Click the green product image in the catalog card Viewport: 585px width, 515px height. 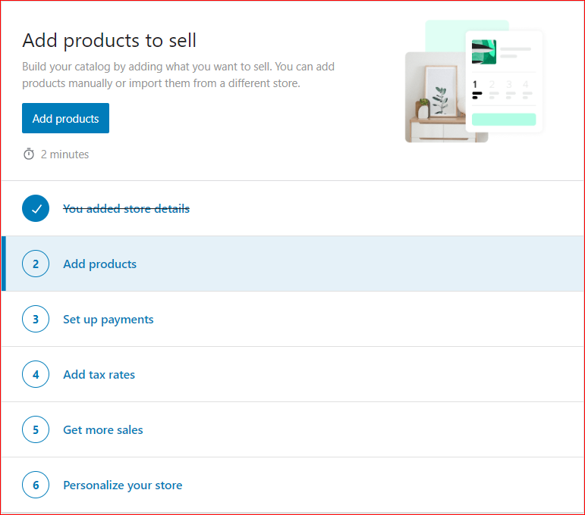(484, 51)
